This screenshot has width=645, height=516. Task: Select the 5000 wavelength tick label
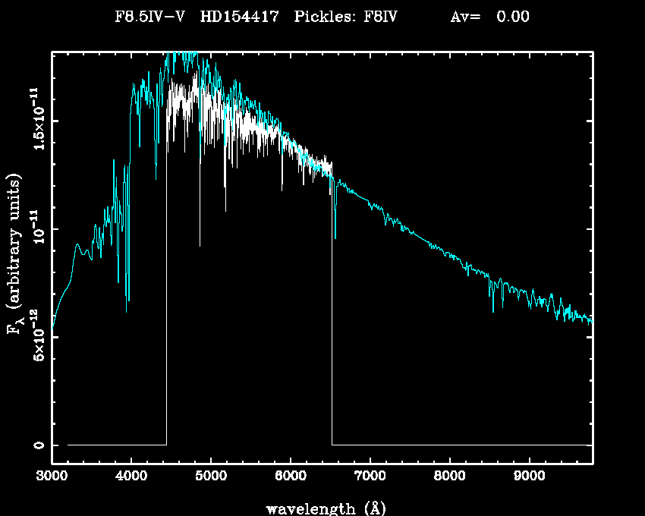point(211,477)
